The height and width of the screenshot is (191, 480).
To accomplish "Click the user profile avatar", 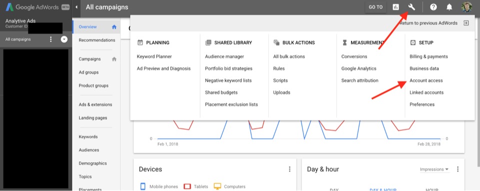I will point(466,7).
